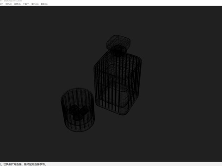Select the ice cubes inside the glass

point(78,113)
